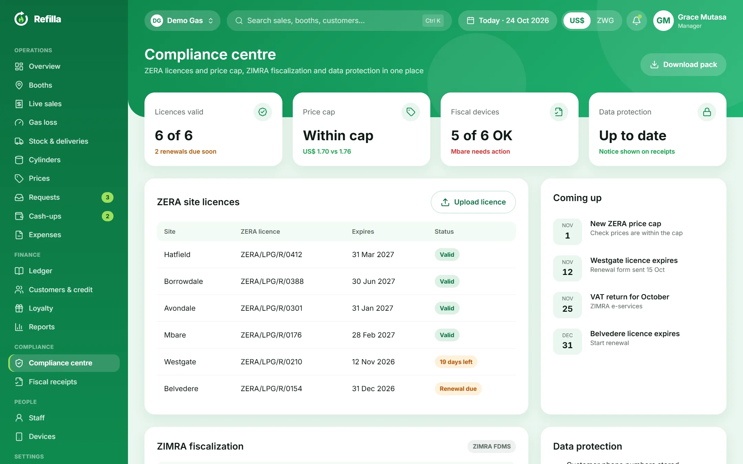Open the New ZERA price cap event
The image size is (743, 464).
point(633,231)
